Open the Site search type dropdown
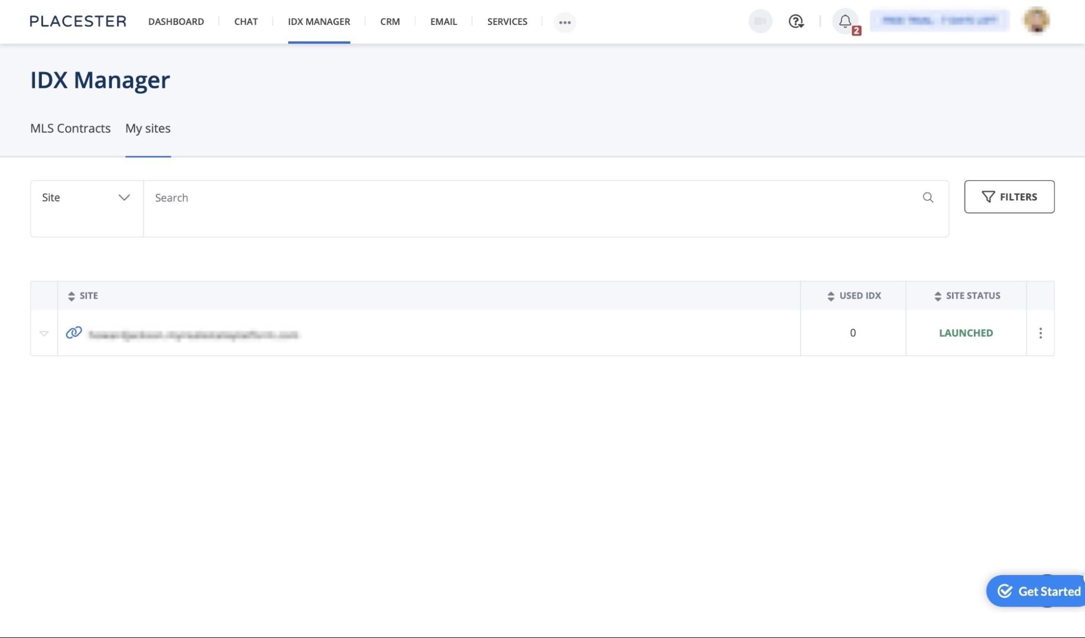1085x638 pixels. 87,198
